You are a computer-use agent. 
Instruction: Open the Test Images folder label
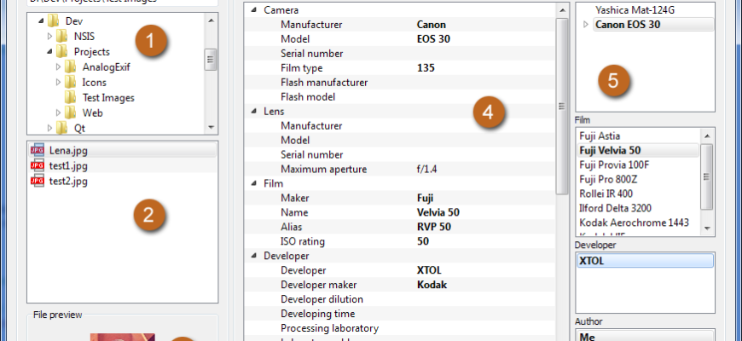[108, 98]
